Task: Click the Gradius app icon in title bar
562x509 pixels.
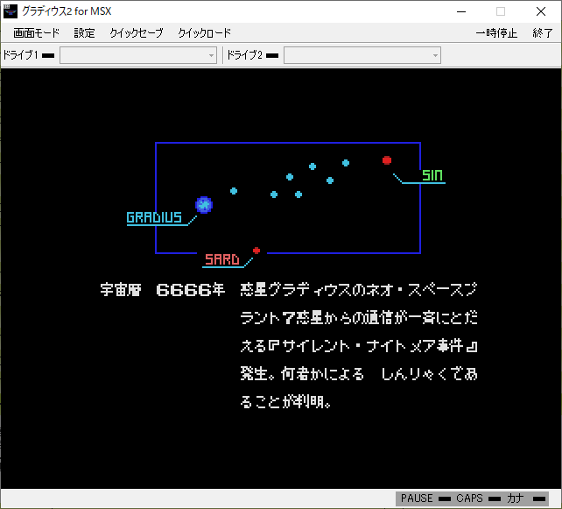Action: point(10,11)
